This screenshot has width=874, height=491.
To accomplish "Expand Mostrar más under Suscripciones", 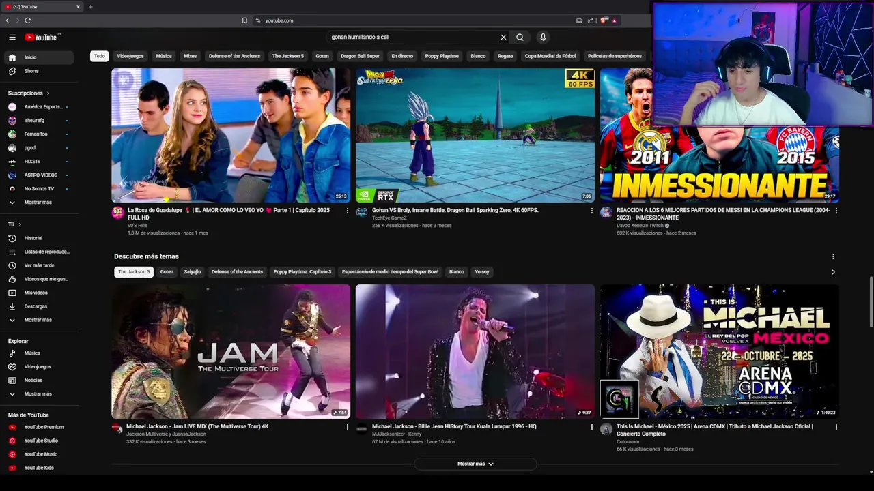I will (38, 203).
